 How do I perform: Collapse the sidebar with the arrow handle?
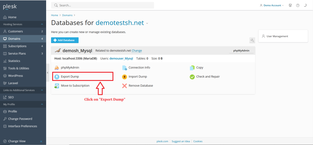48,73
